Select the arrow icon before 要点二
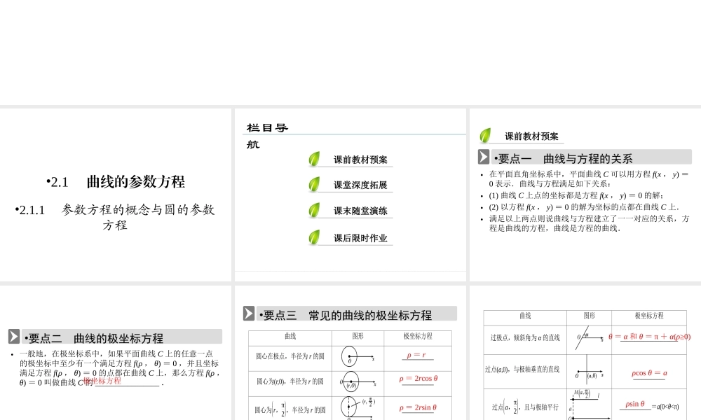The height and width of the screenshot is (420, 701). [x=15, y=335]
